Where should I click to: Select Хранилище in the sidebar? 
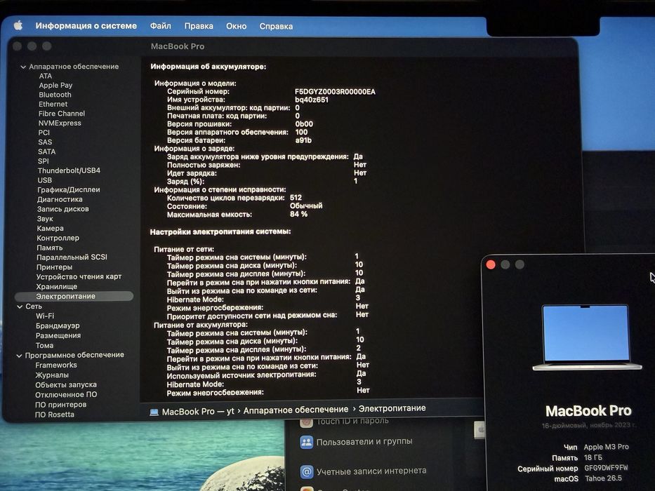56,287
